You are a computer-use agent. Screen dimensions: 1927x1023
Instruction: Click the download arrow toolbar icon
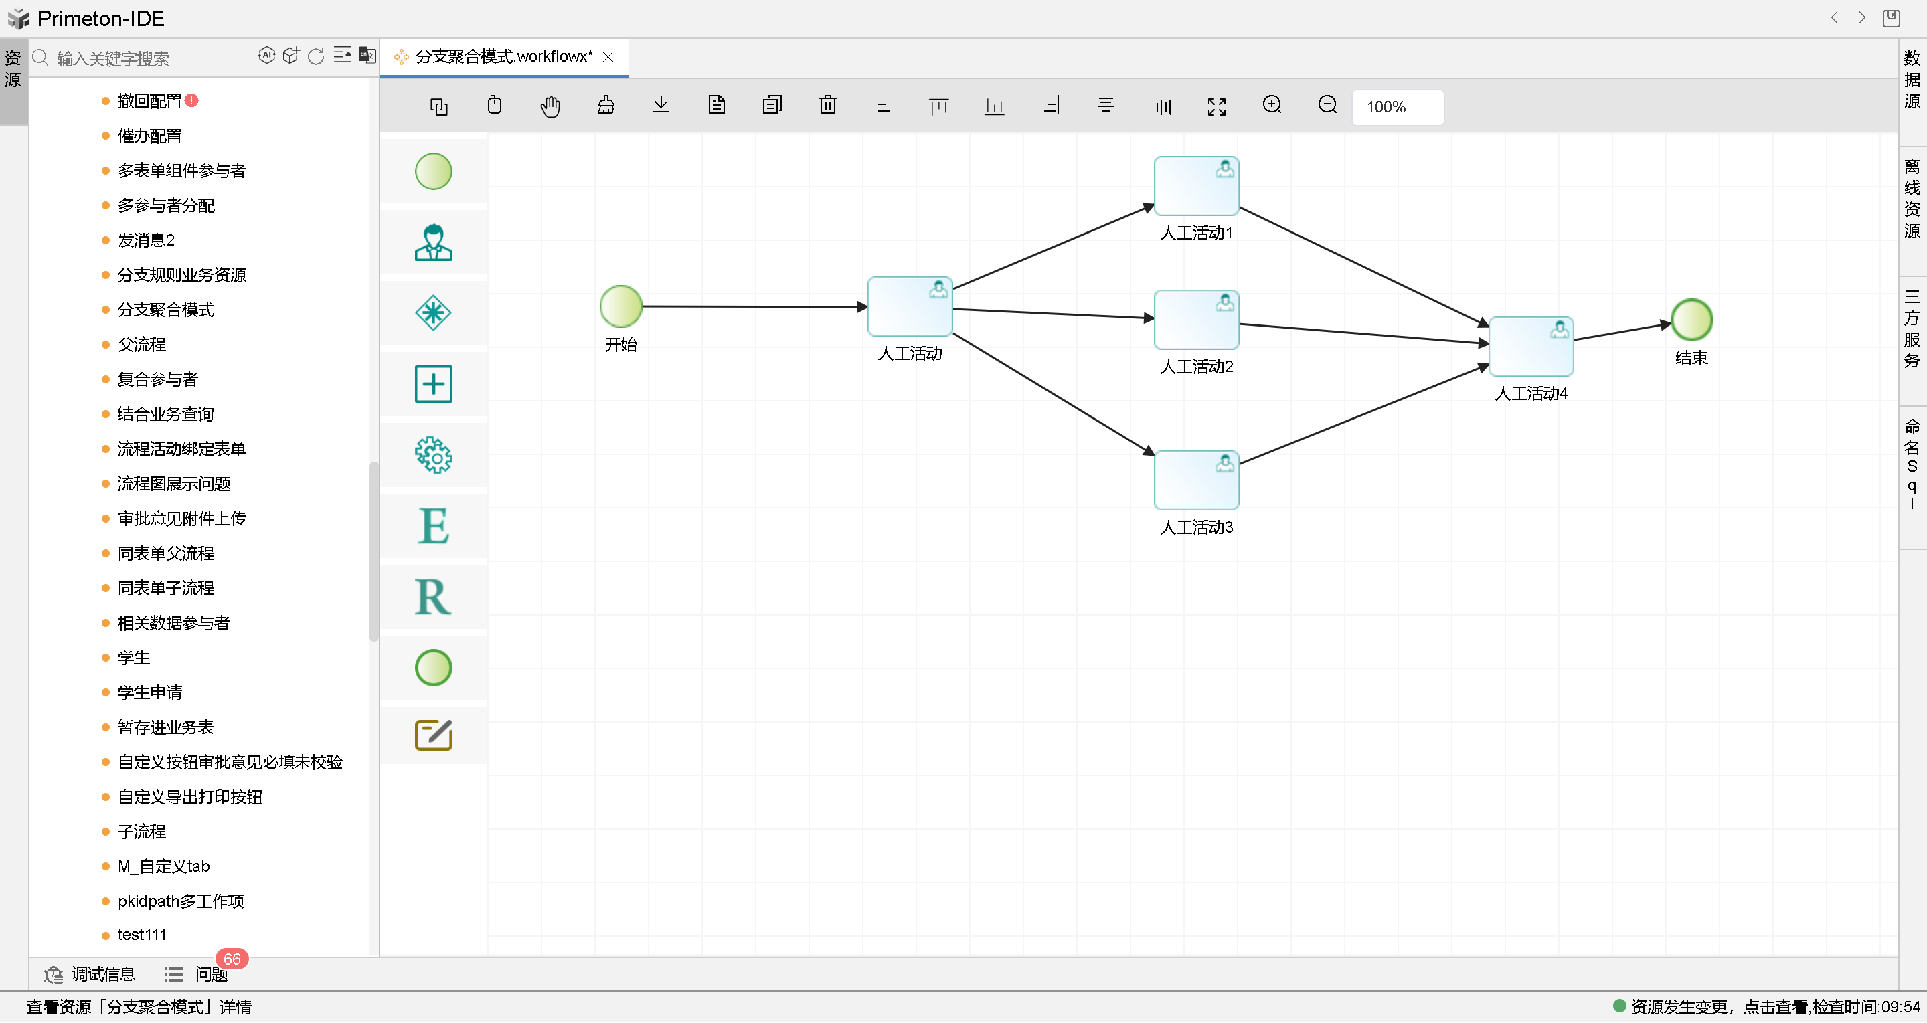point(661,106)
